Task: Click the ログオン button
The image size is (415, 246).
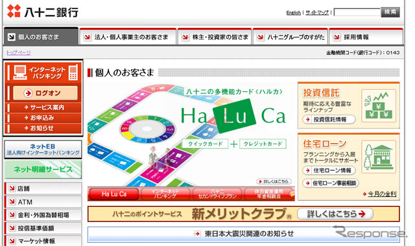Action: tap(45, 93)
